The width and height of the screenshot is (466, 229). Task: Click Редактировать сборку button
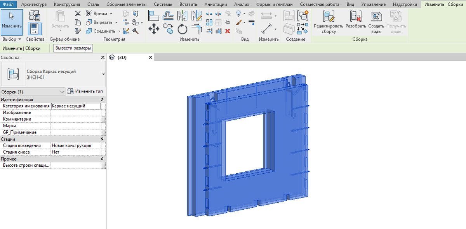click(x=329, y=22)
